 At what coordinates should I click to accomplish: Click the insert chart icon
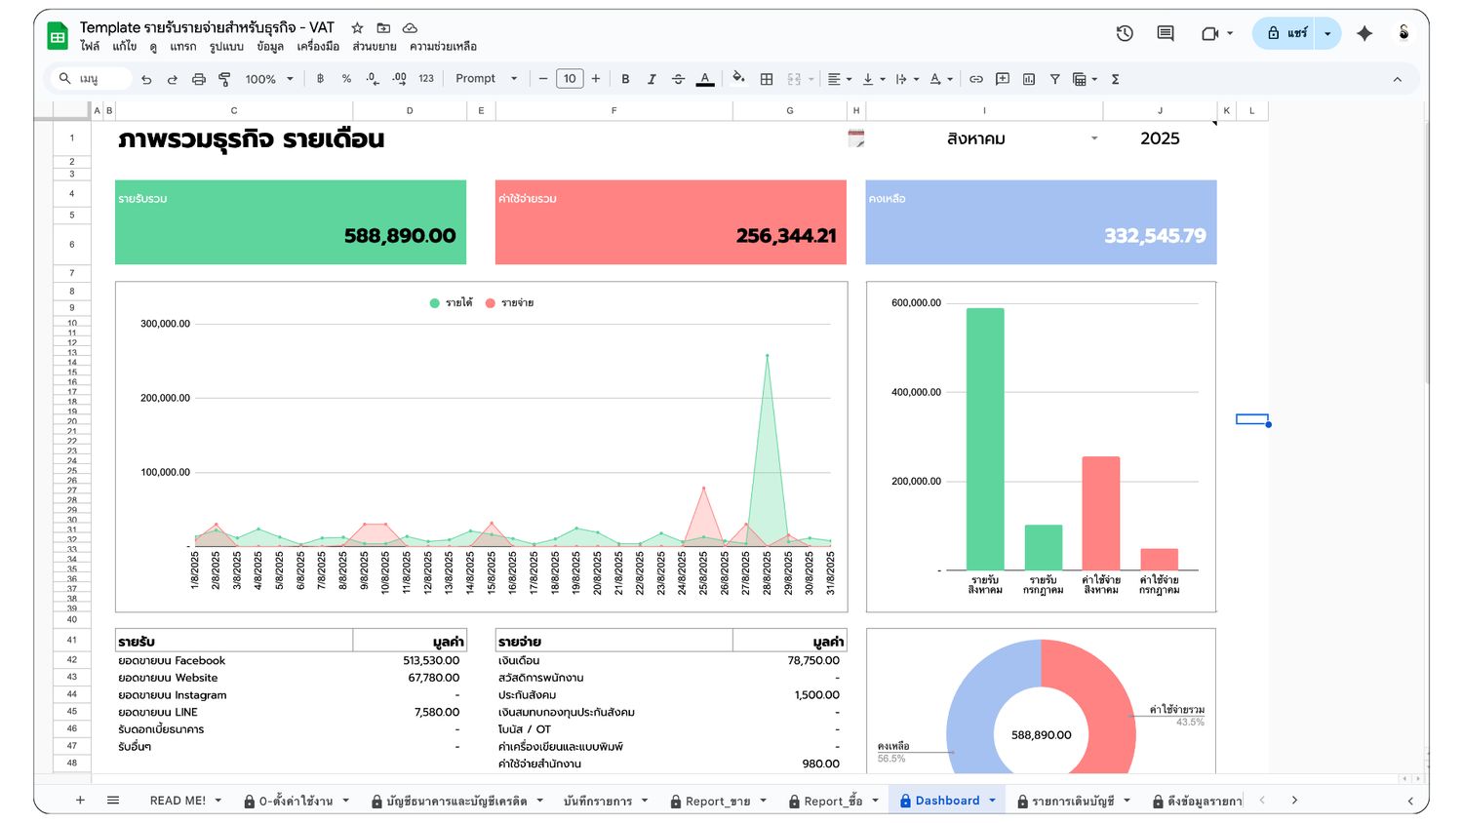click(x=1028, y=79)
